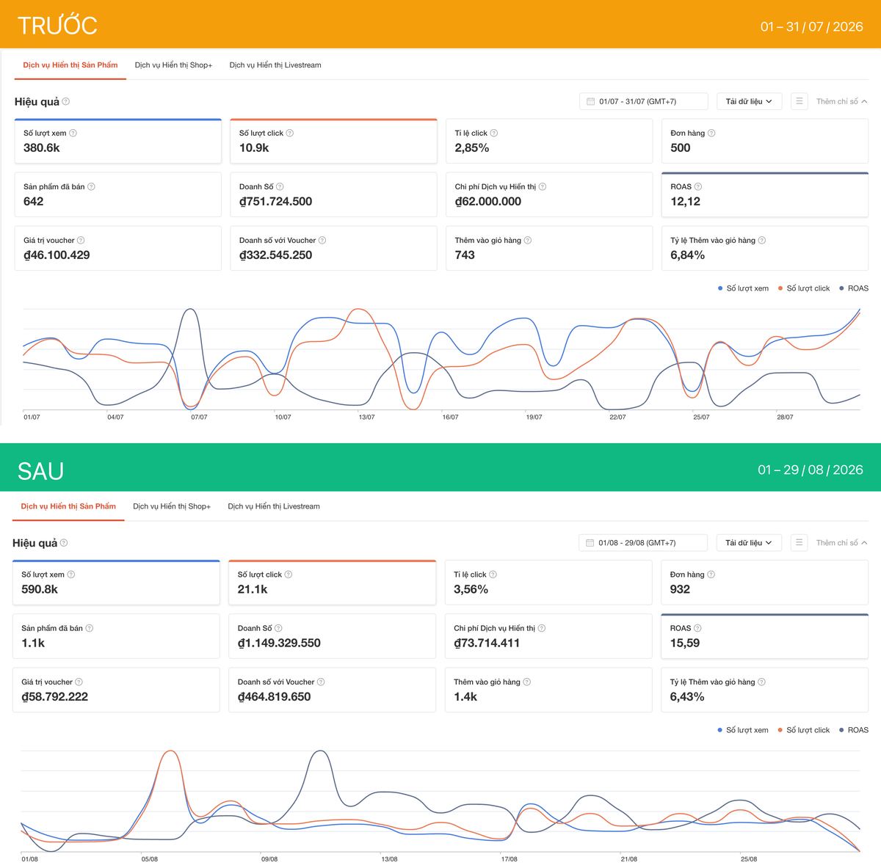The image size is (881, 868).
Task: Click the help icon beside Số lượt click, value 21.1k
Action: click(289, 575)
